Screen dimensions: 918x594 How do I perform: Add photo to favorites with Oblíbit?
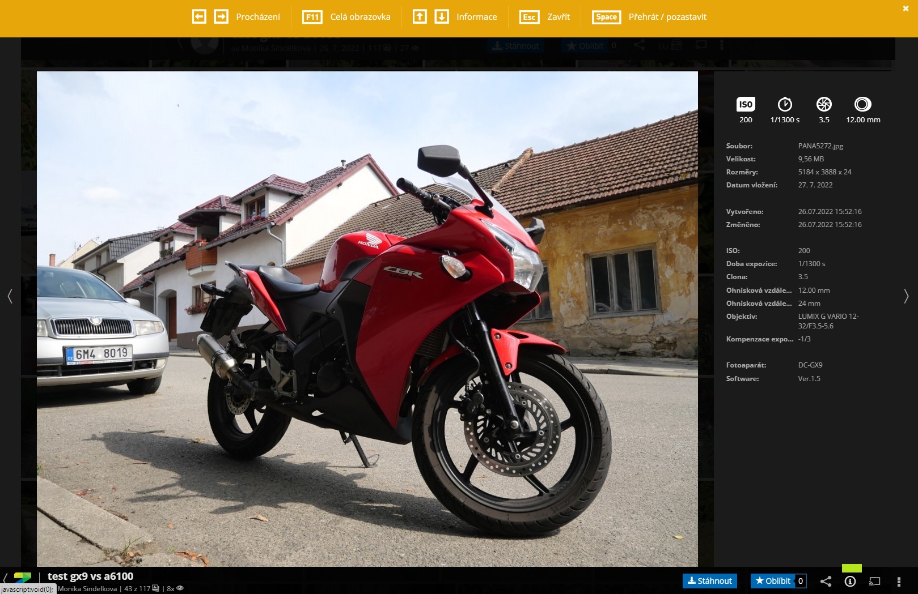click(x=772, y=581)
